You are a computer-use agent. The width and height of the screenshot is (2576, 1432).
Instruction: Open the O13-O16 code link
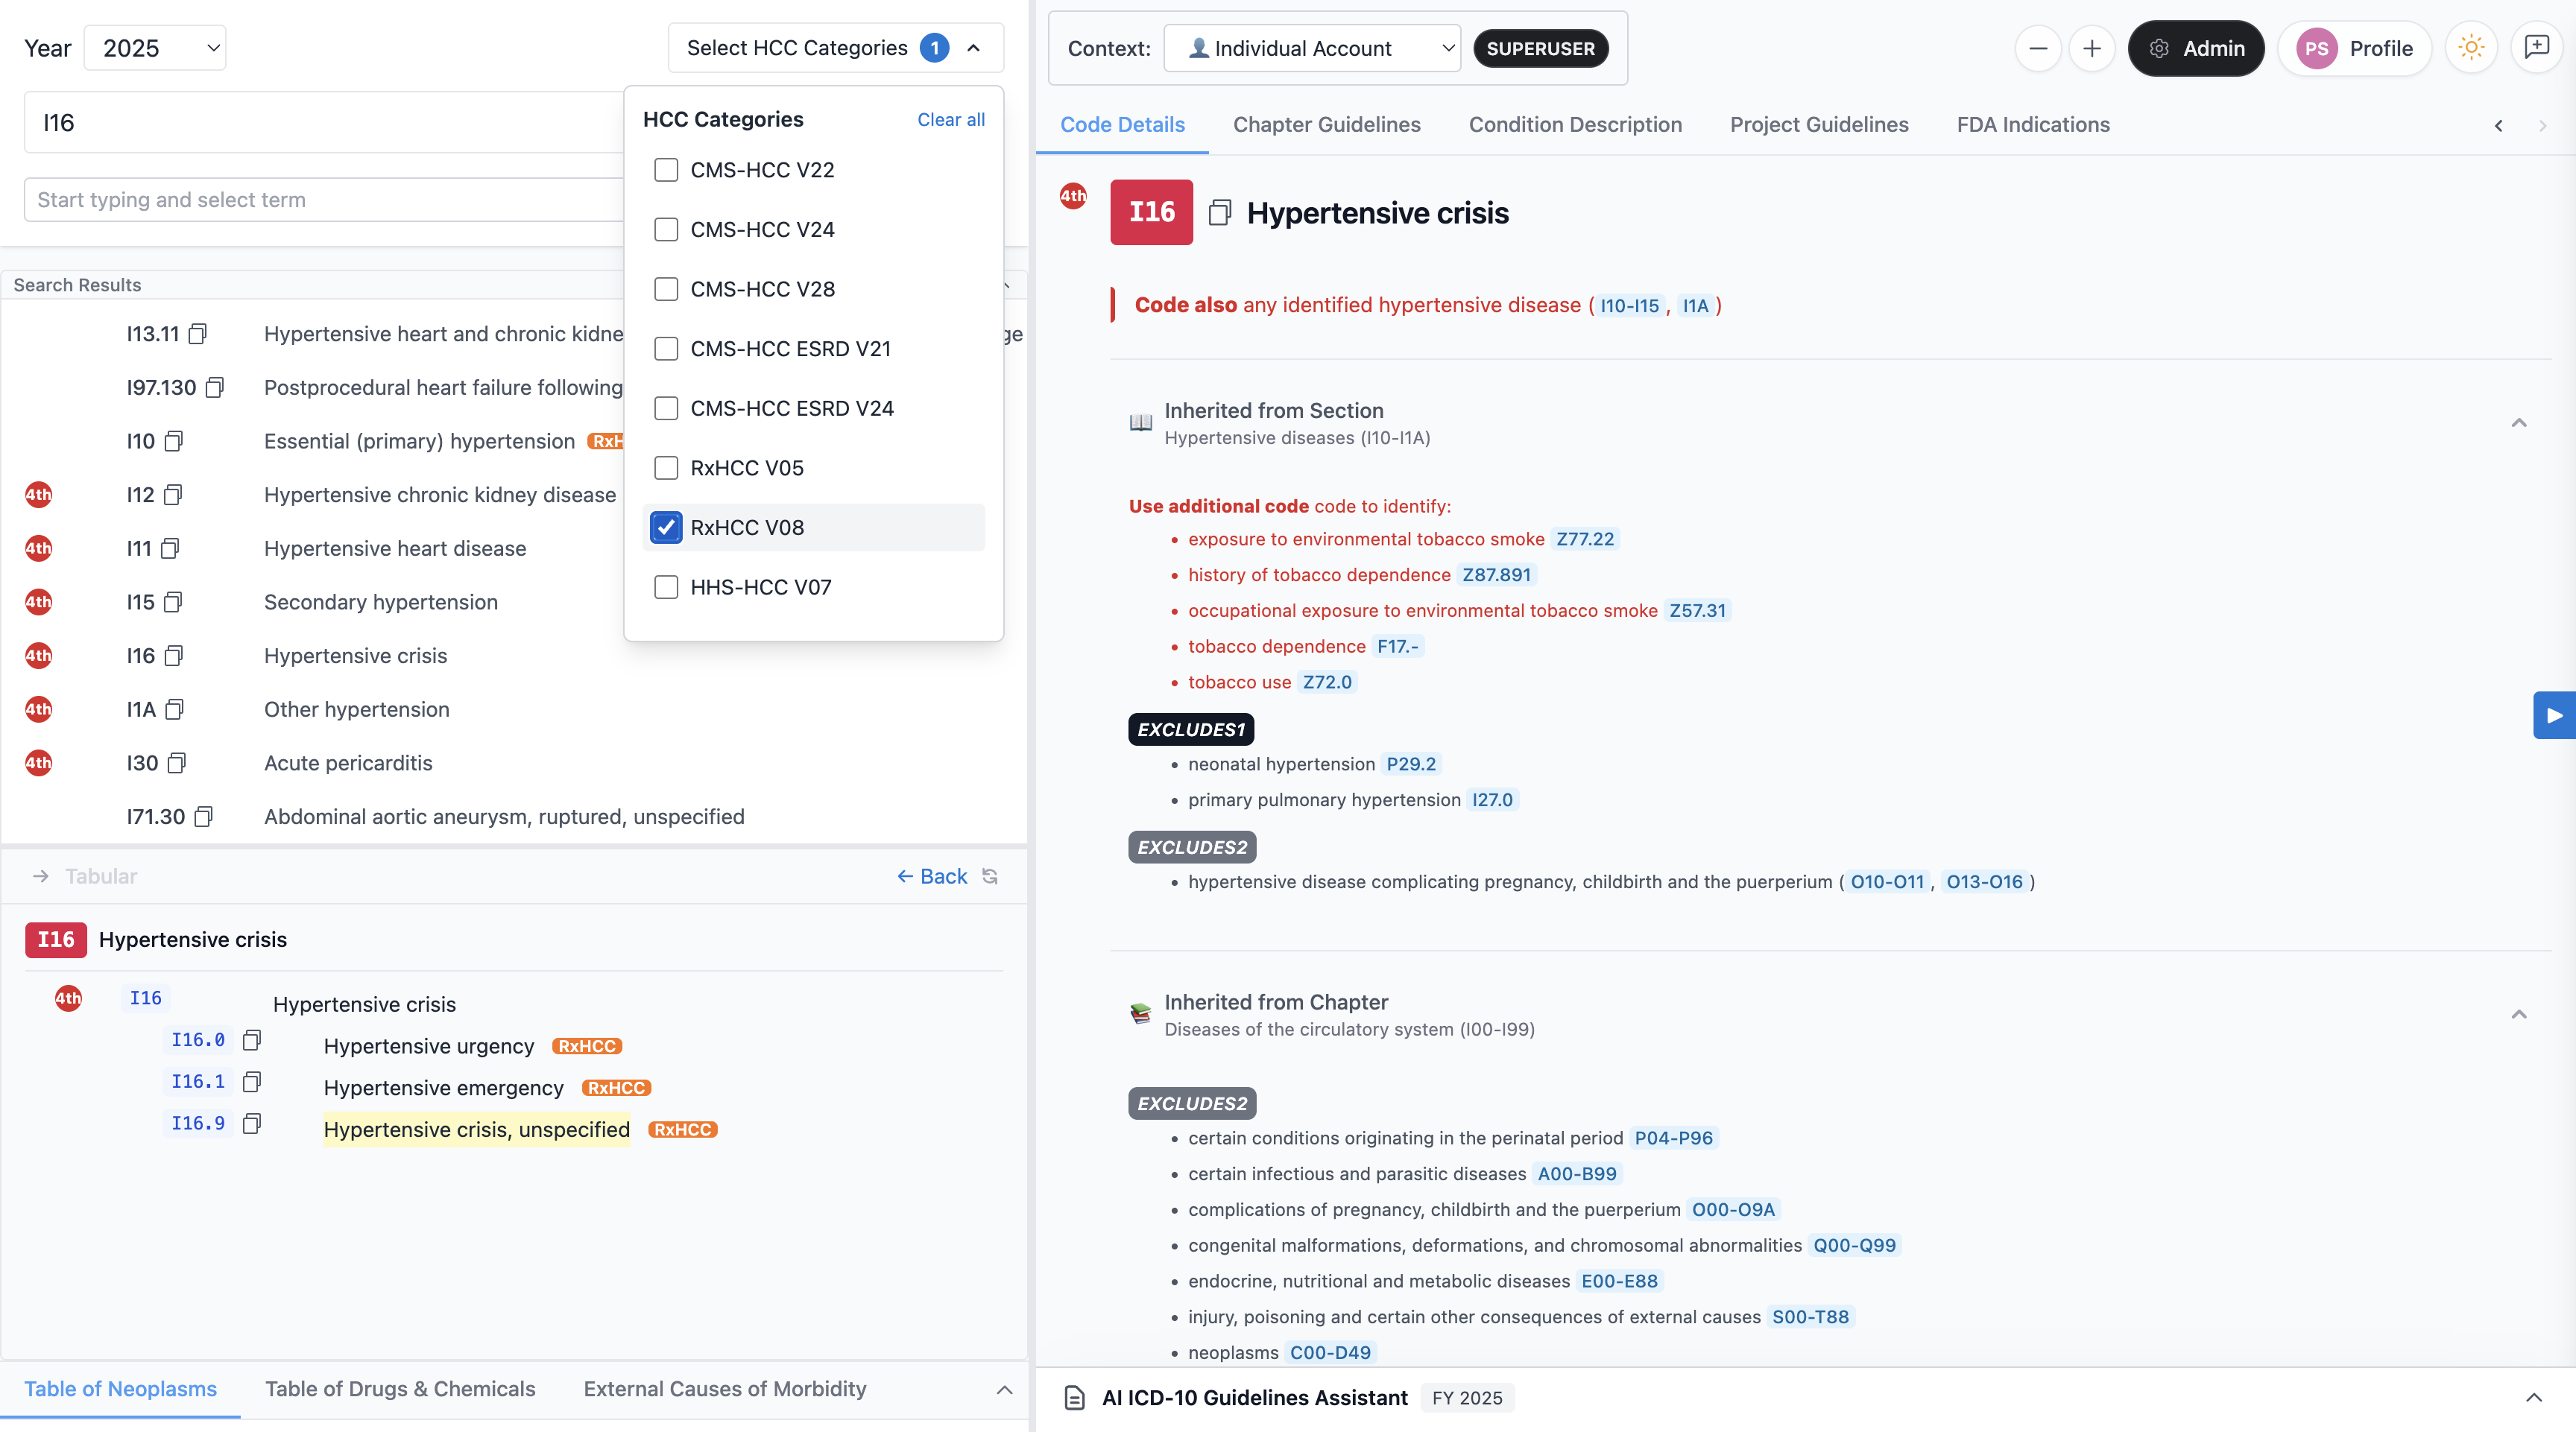1984,882
